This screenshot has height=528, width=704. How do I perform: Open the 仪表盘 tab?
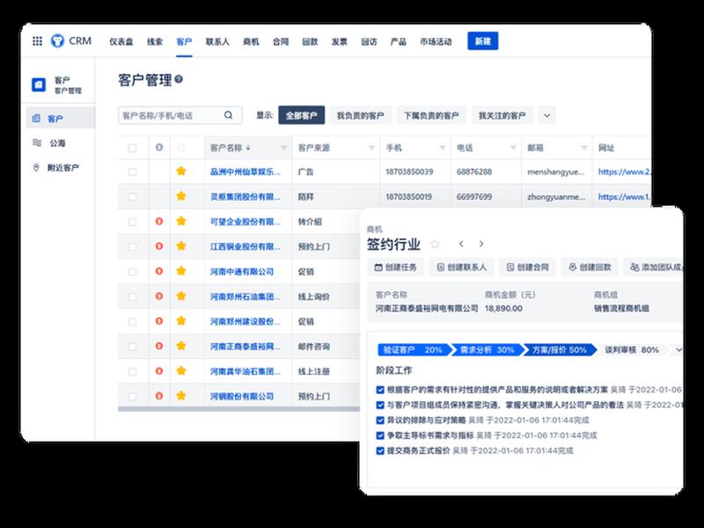[121, 41]
